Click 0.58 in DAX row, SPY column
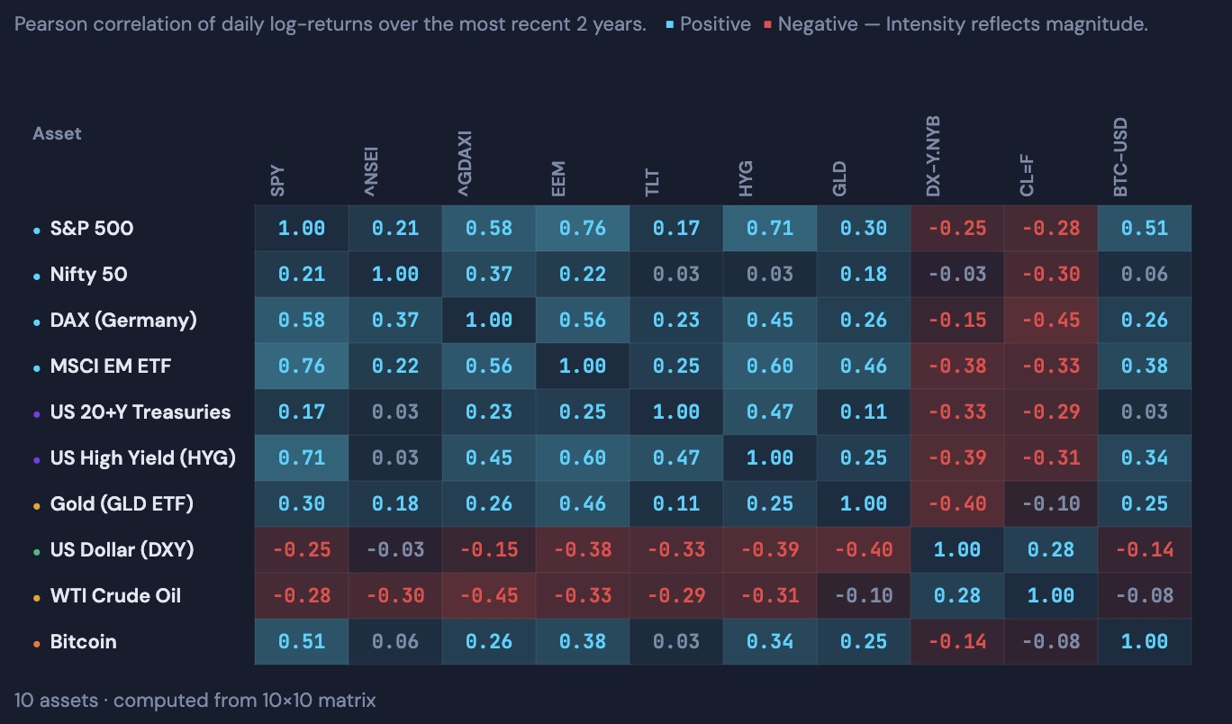The image size is (1232, 724). tap(302, 321)
